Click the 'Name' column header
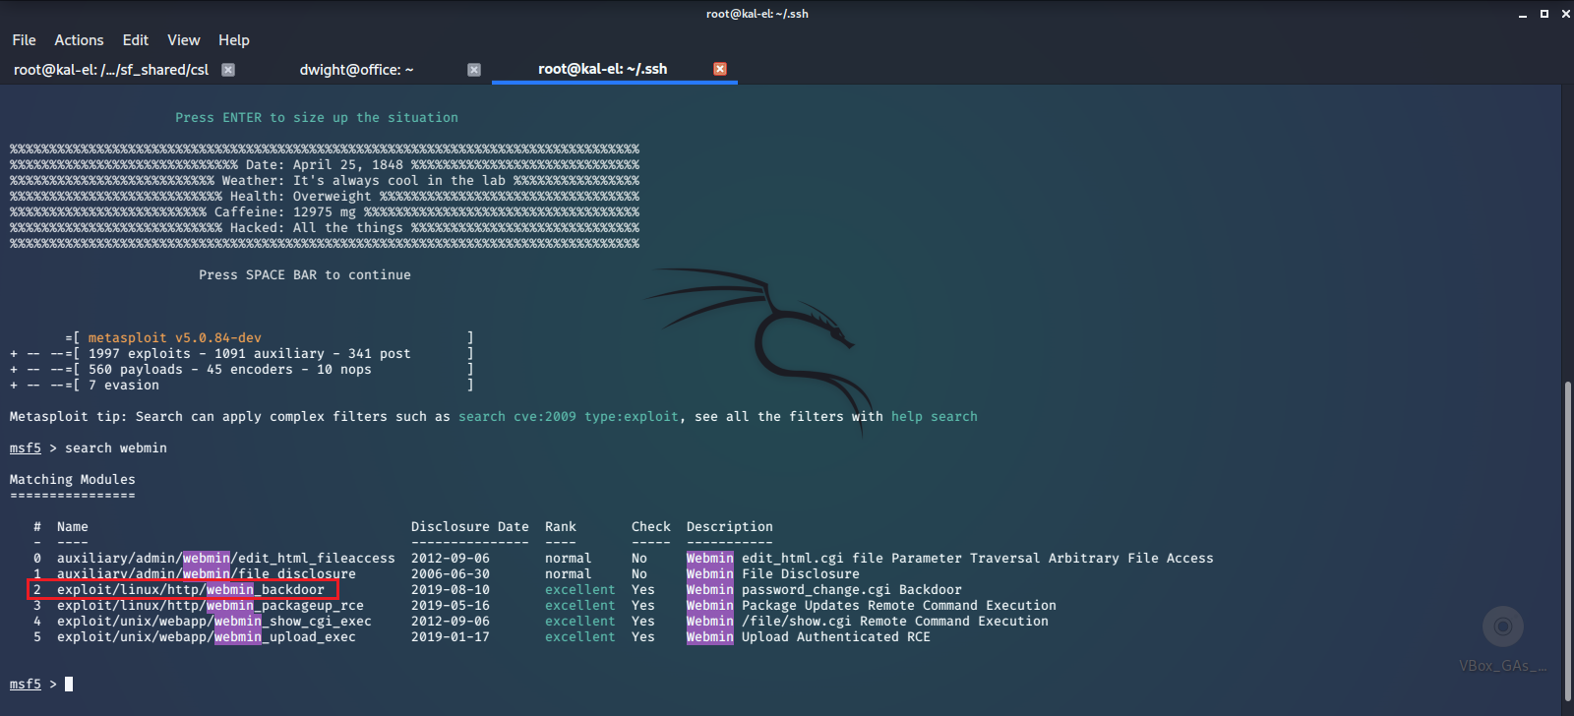Screen dimensions: 1574x716 tap(73, 526)
